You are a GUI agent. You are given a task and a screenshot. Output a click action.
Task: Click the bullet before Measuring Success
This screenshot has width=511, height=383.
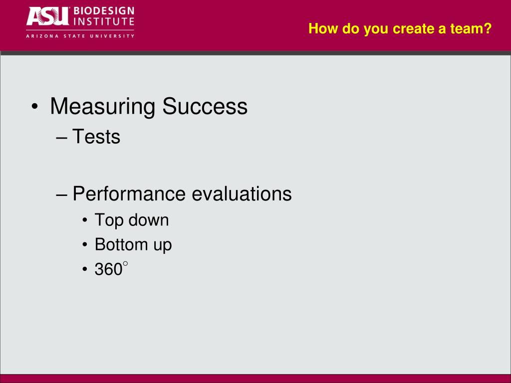point(35,107)
